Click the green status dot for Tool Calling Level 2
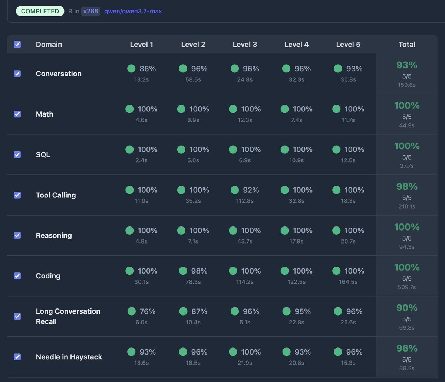Screen dimensions: 445x382 [181, 190]
